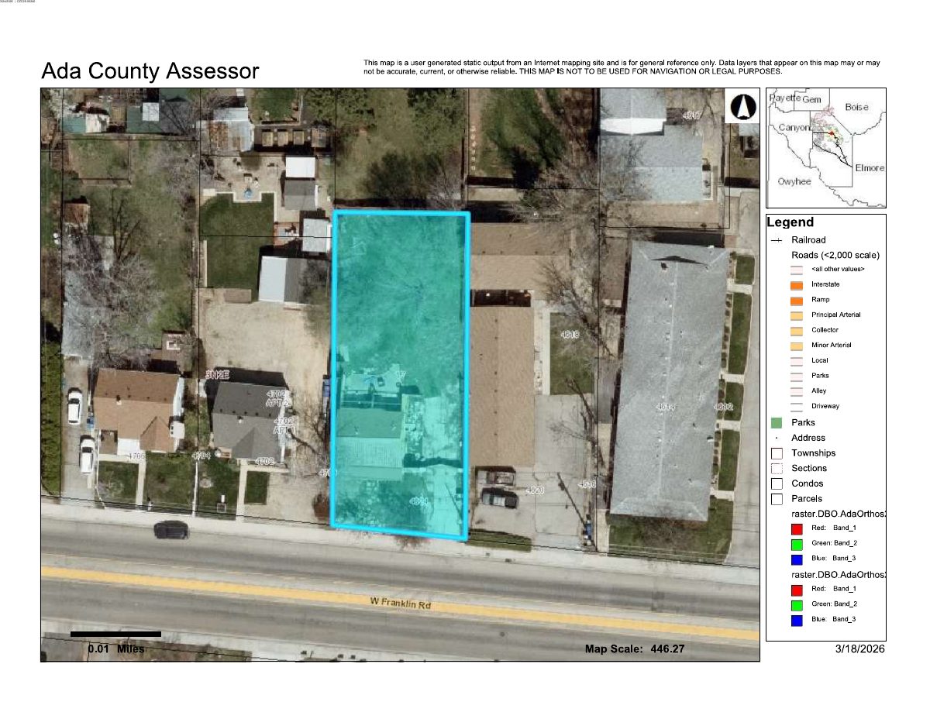
Task: Click the Parcels outline box symbol
Action: [777, 498]
